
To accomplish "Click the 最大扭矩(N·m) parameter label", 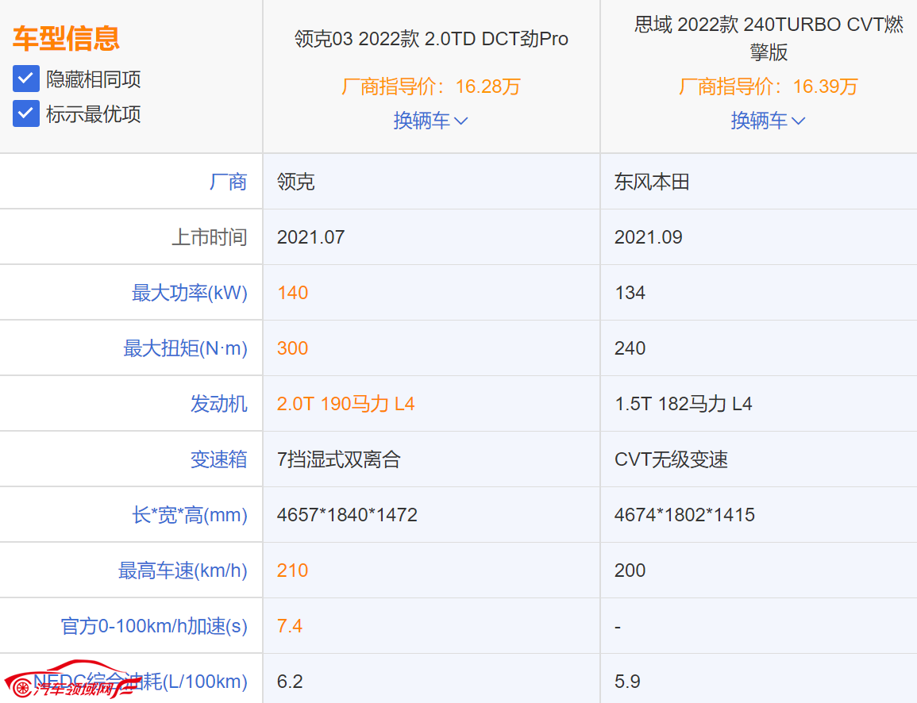I will (x=186, y=348).
